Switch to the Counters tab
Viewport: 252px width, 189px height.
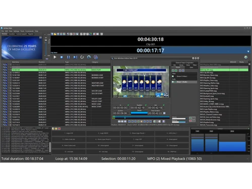click(x=12, y=34)
